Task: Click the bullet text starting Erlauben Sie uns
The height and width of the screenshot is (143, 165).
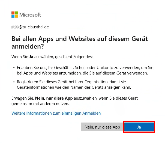Action: [85, 70]
